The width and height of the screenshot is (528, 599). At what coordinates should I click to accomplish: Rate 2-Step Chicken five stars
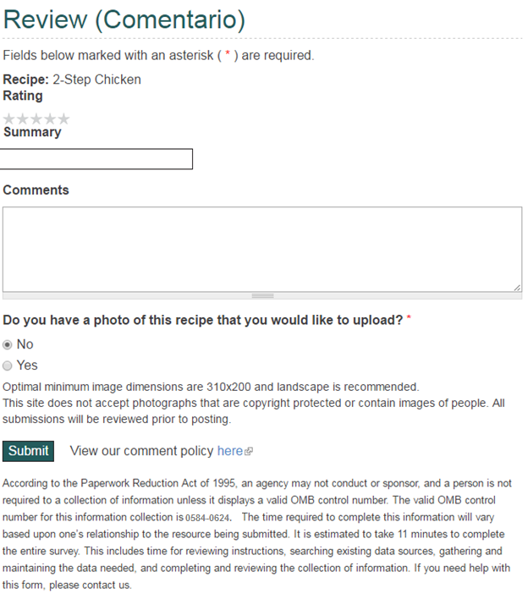63,119
